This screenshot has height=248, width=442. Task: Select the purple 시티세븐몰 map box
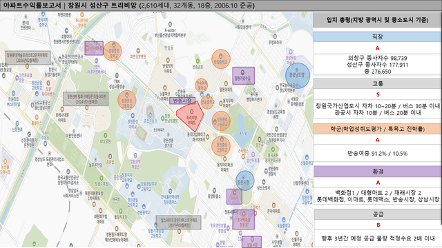(x=94, y=48)
